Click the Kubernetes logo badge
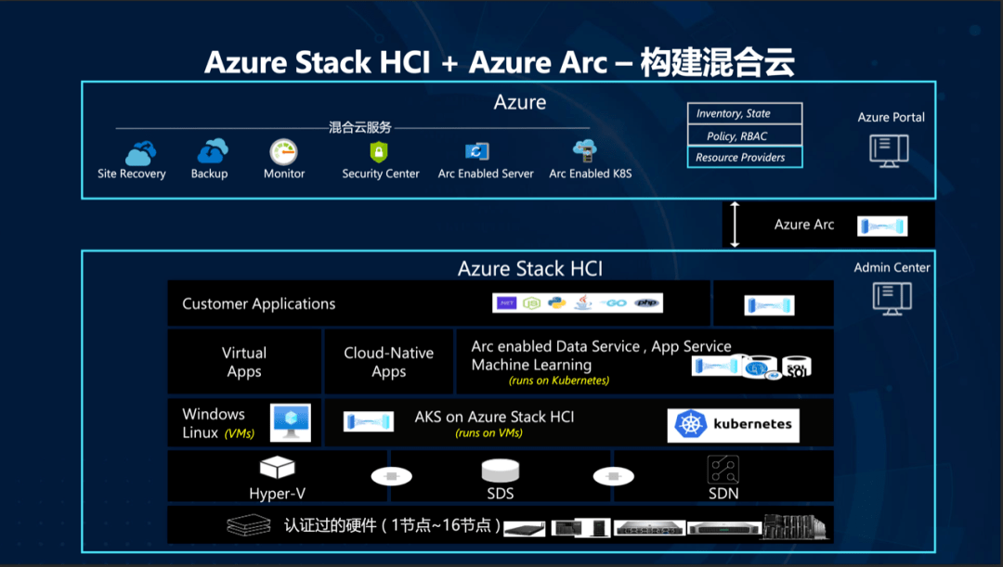Screen dimensions: 1003x567 [733, 425]
